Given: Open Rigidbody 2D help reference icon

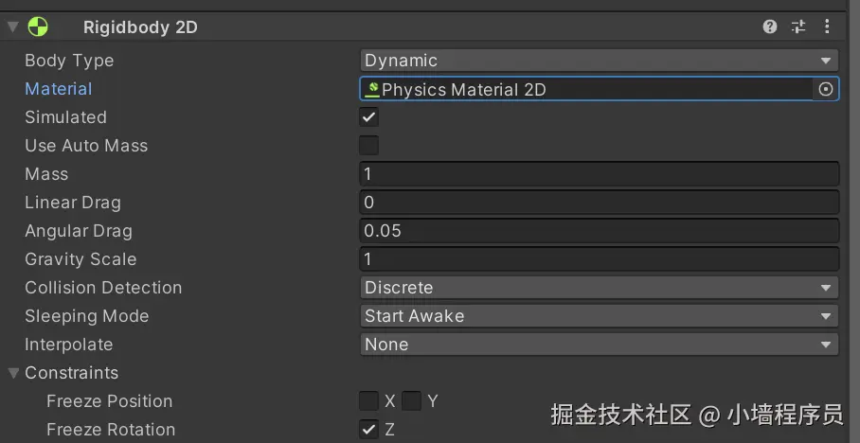Looking at the screenshot, I should (x=770, y=27).
